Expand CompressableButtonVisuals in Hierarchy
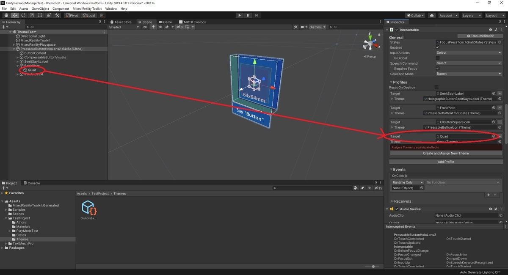Viewport: 508px width, 275px height. (18, 58)
